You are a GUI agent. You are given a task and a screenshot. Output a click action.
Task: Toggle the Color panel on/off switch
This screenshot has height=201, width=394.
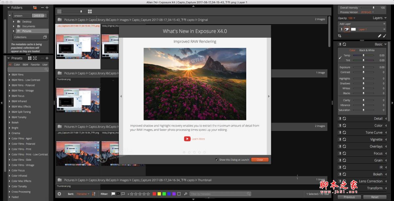click(340, 125)
